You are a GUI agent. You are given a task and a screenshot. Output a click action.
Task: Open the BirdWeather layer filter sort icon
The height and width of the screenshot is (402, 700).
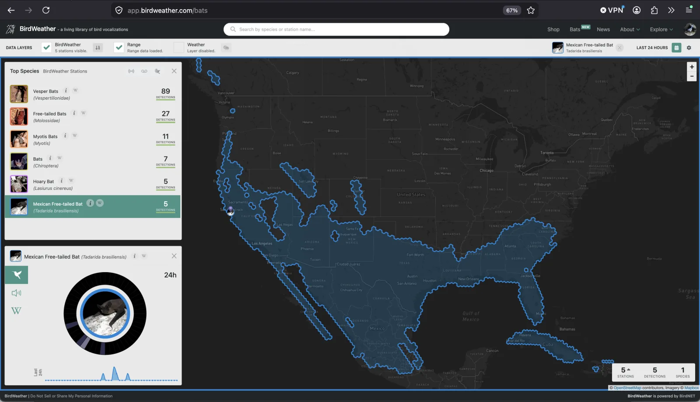click(x=98, y=48)
